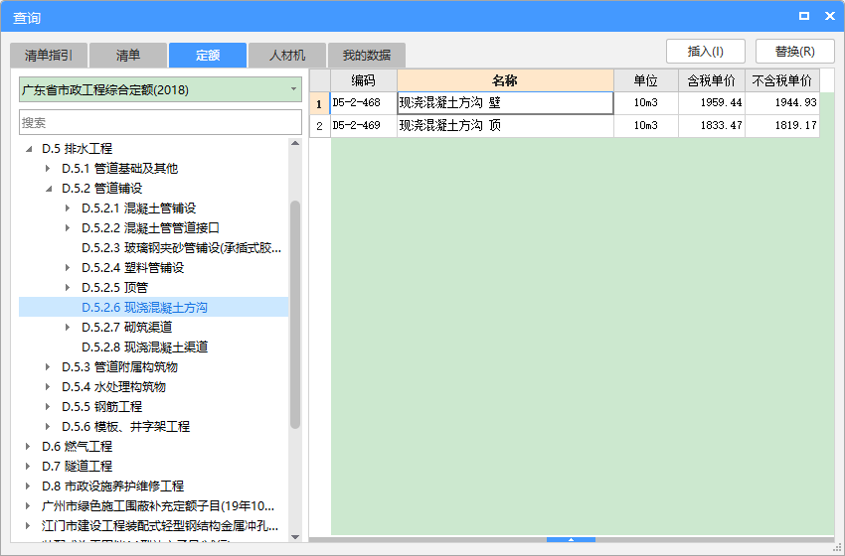
Task: Expand D.6 燃气工程 arrow
Action: pos(28,446)
